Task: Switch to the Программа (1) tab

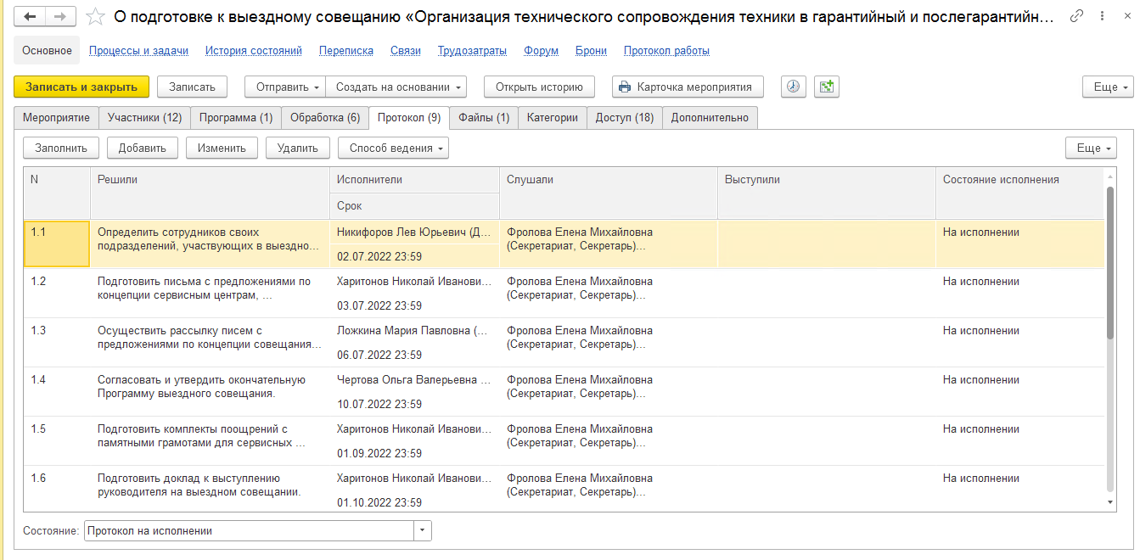Action: [236, 118]
